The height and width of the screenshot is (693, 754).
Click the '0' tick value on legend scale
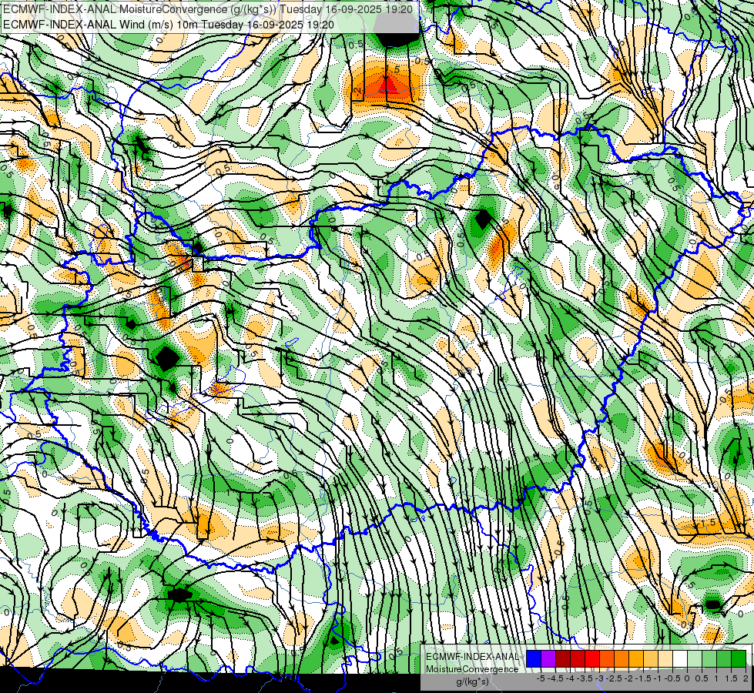coord(687,678)
